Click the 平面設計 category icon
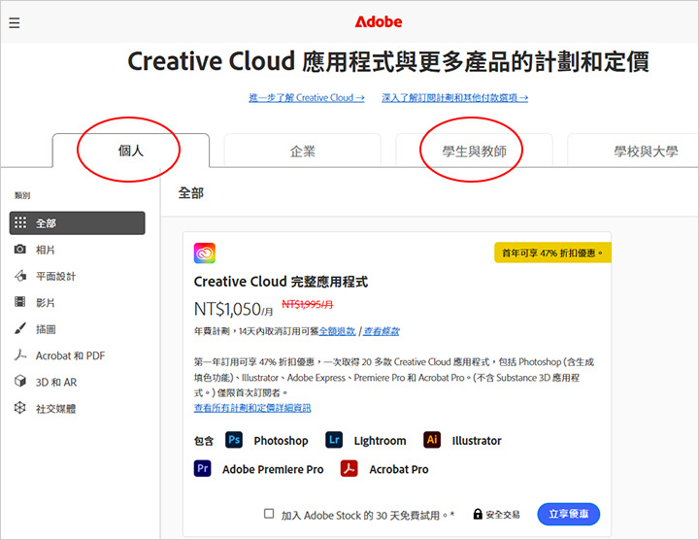The image size is (699, 540). pos(20,276)
